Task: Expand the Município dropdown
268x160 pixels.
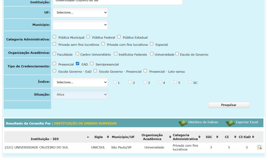Action: pyautogui.click(x=80, y=25)
